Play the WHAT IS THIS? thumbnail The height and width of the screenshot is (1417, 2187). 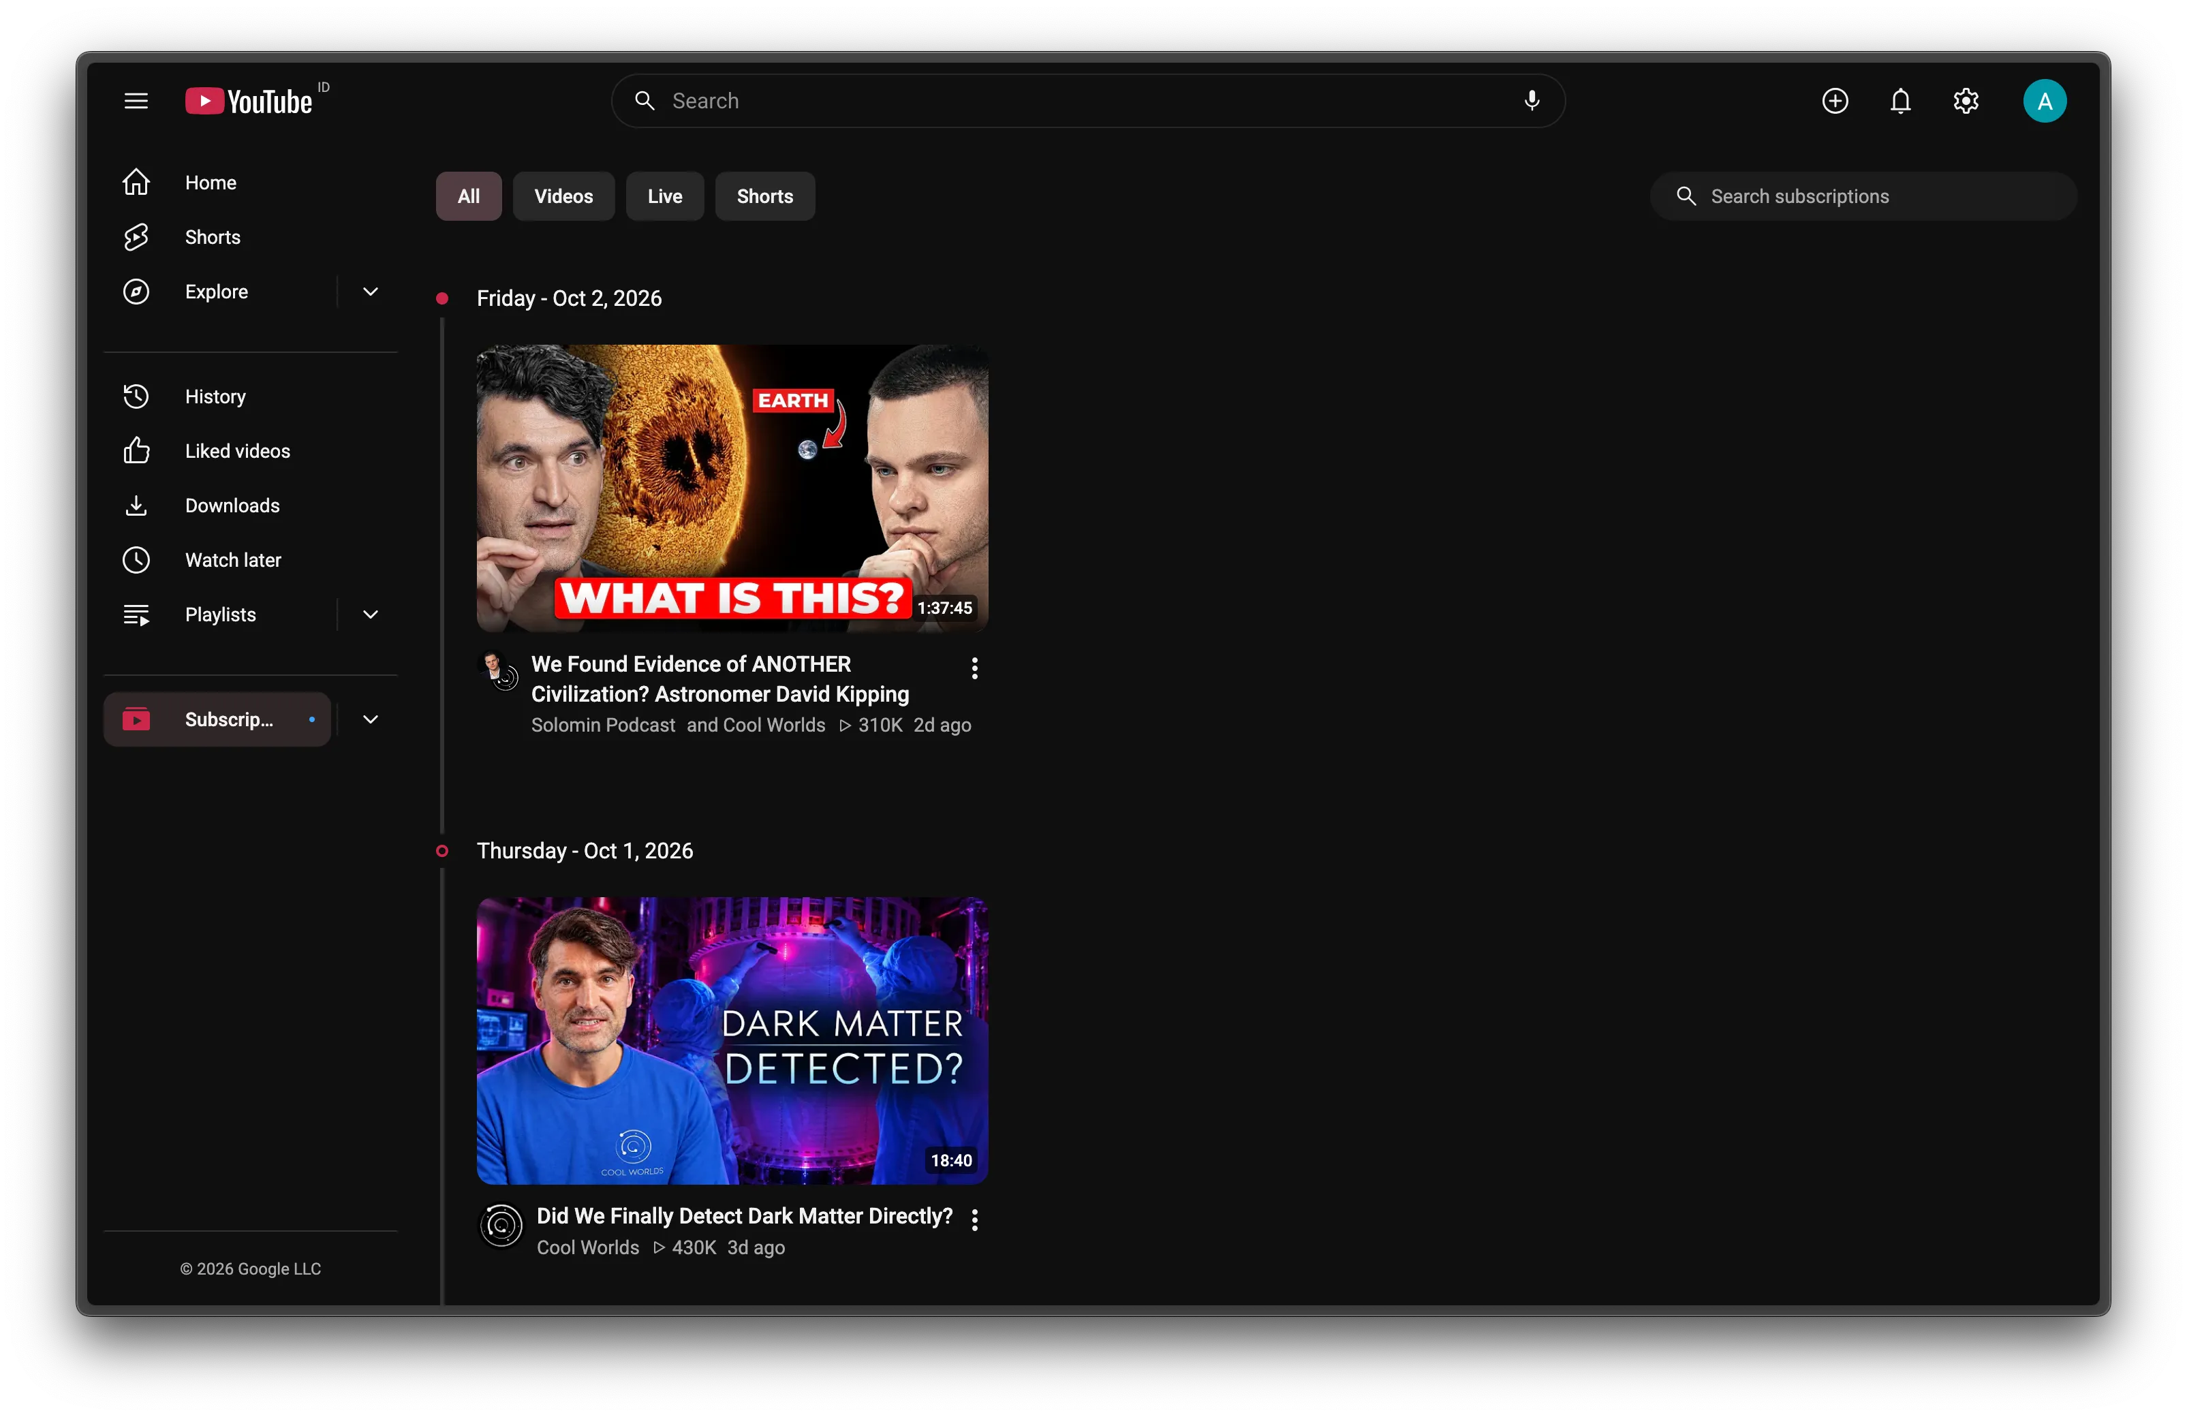pyautogui.click(x=732, y=488)
